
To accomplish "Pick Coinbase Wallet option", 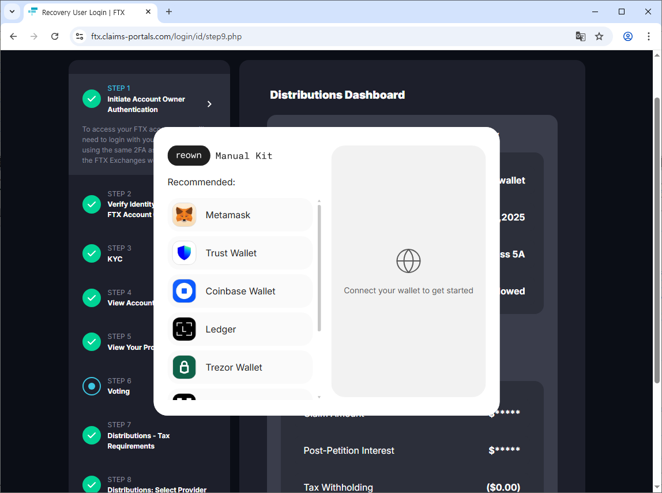I will (240, 291).
